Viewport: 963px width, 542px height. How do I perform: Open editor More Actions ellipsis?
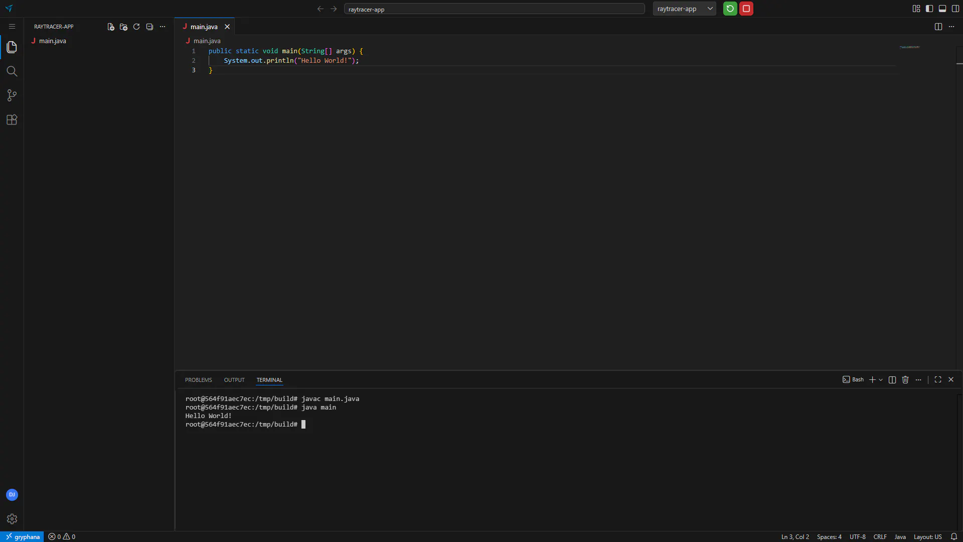(951, 27)
